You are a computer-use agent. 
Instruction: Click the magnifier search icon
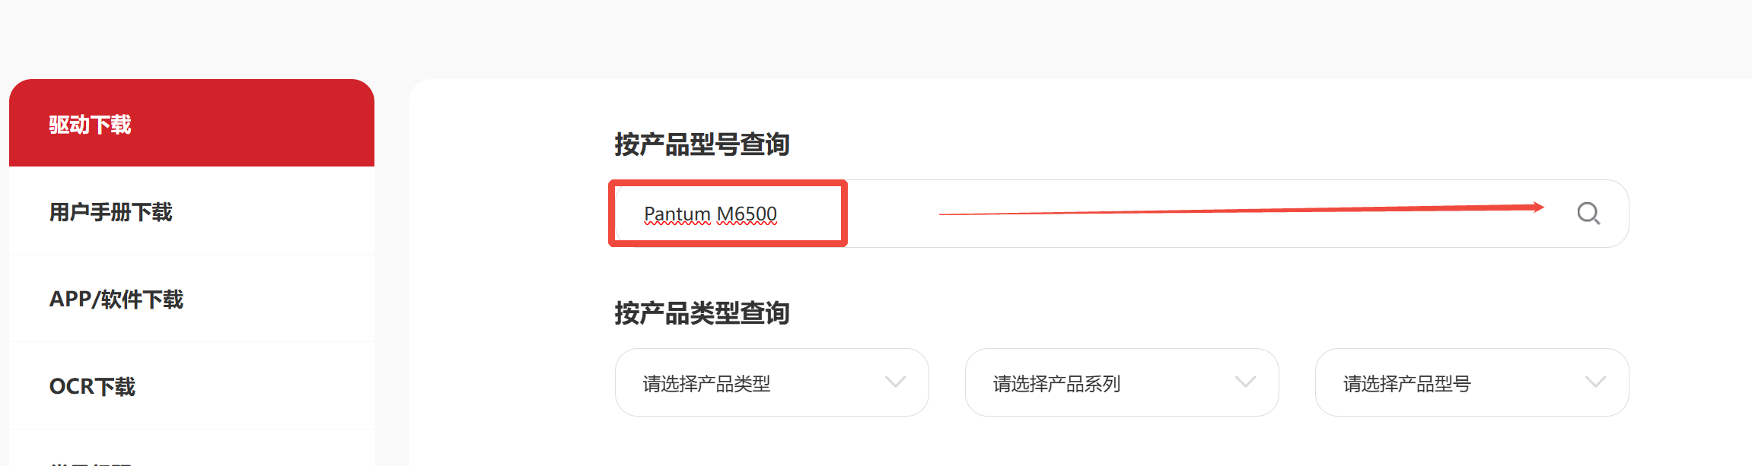[x=1588, y=214]
